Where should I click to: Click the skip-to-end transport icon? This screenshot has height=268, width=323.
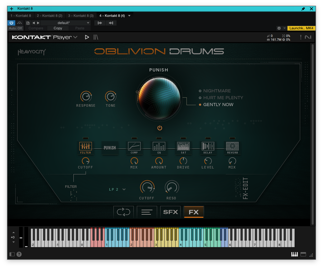111,23
